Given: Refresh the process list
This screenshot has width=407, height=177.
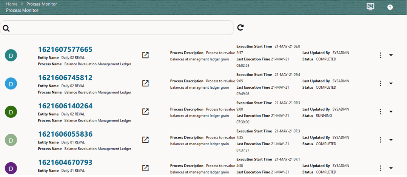Looking at the screenshot, I should tap(240, 28).
